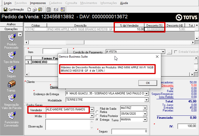This screenshot has width=199, height=136.
Task: Expand the Filial de Saída MATRIZ dropdown
Action: pyautogui.click(x=145, y=108)
